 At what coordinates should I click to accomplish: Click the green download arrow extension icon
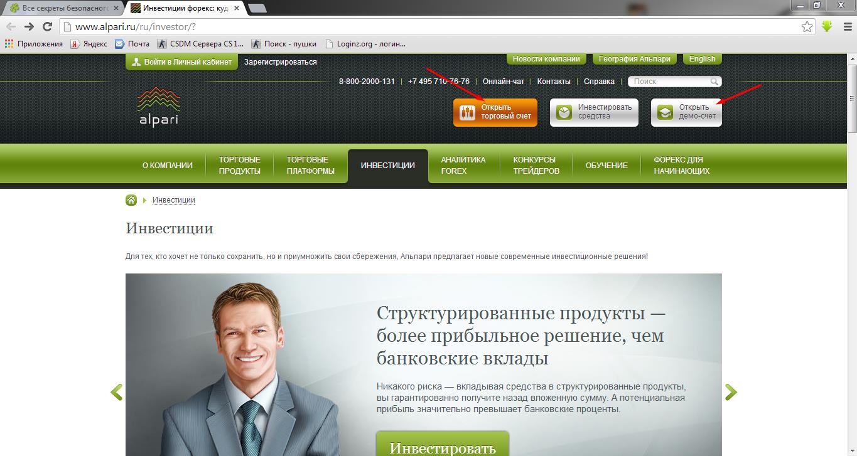[x=826, y=26]
